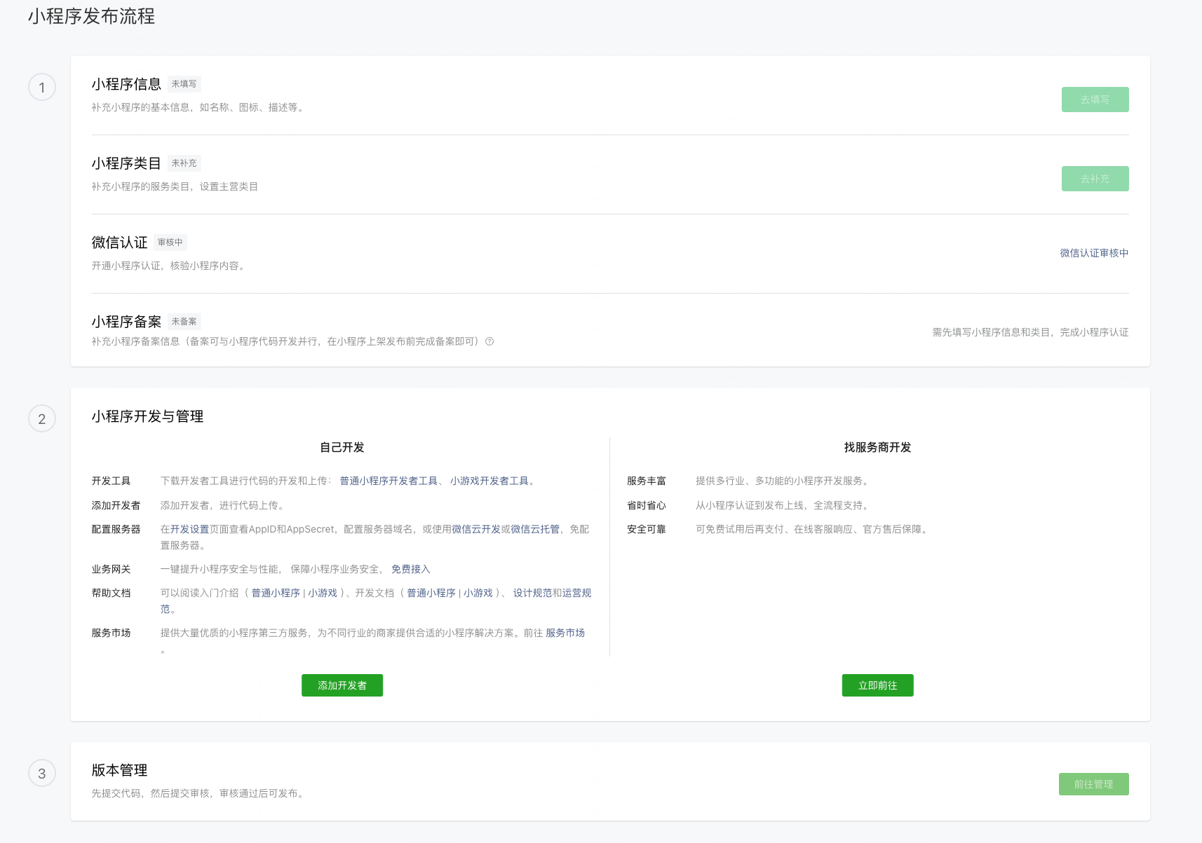Click the 去填写 button for 小程序信息
Image resolution: width=1202 pixels, height=843 pixels.
click(x=1094, y=100)
